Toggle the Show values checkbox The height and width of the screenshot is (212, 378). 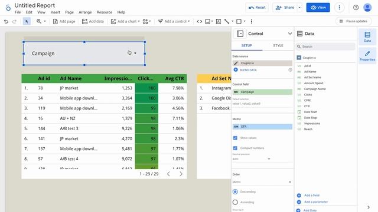click(235, 138)
